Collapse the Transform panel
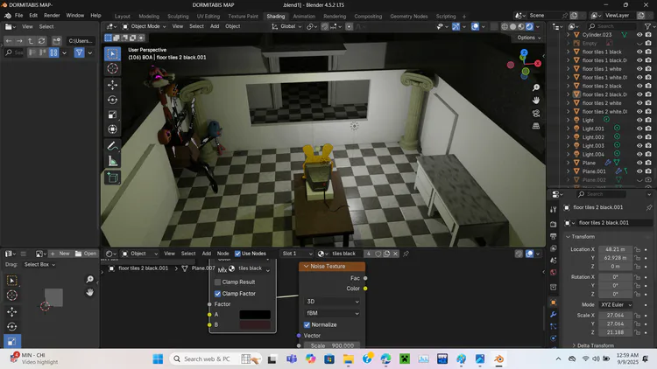 click(580, 236)
